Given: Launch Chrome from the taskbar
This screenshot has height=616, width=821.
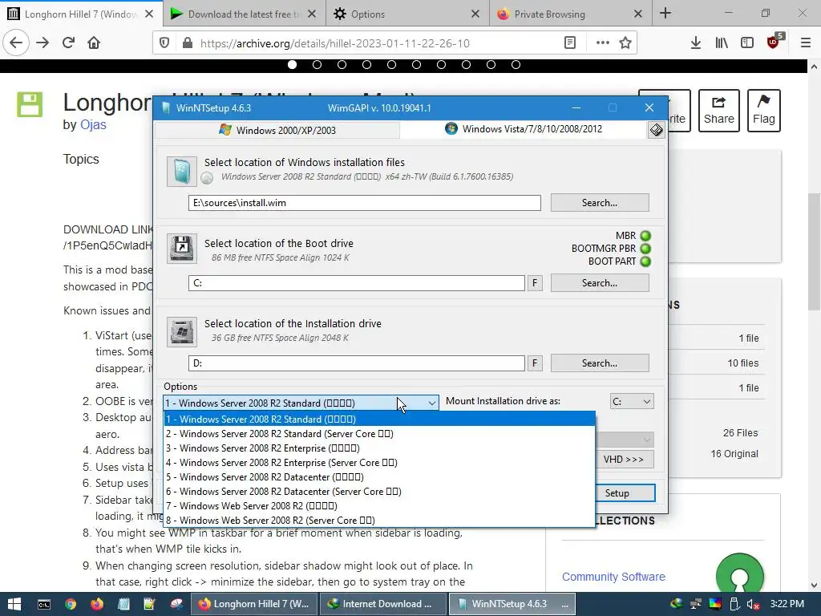Looking at the screenshot, I should pos(71,604).
